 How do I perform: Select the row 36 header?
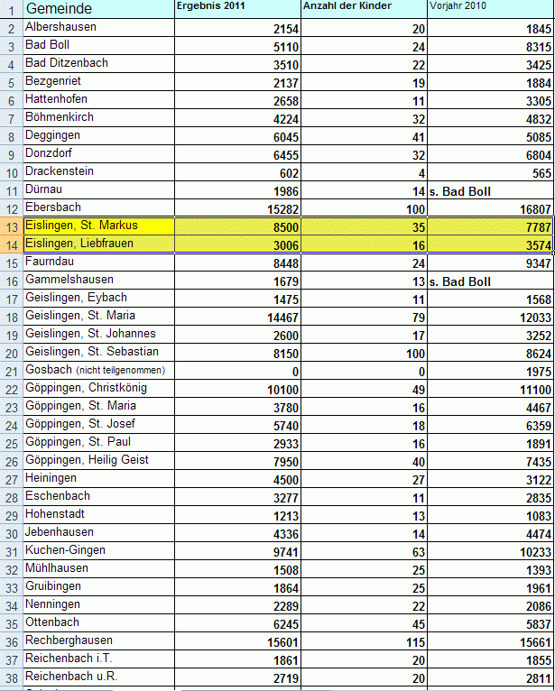pos(10,641)
